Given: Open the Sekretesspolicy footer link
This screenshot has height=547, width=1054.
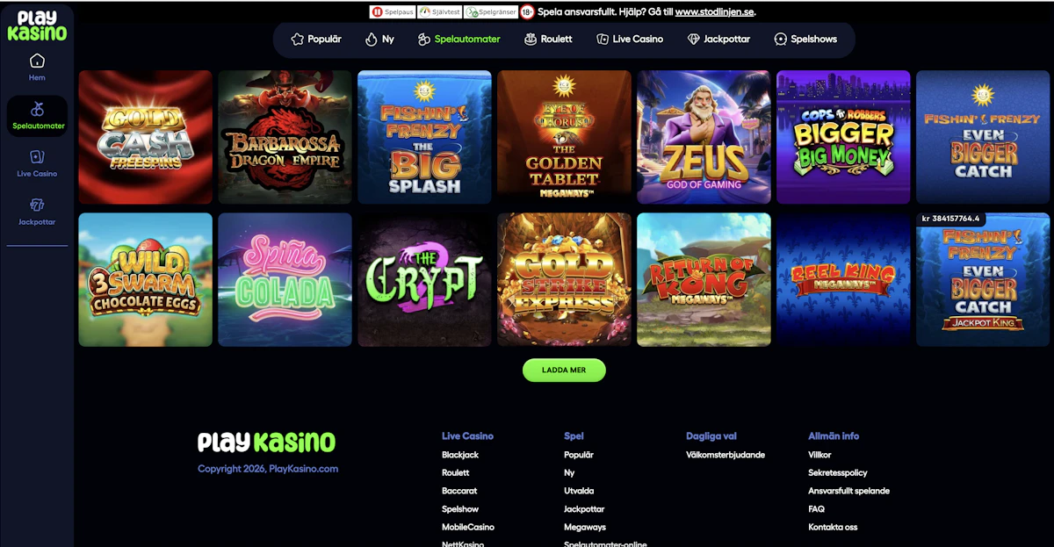Looking at the screenshot, I should tap(838, 473).
